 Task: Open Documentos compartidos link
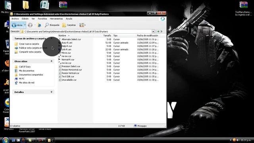31,75
